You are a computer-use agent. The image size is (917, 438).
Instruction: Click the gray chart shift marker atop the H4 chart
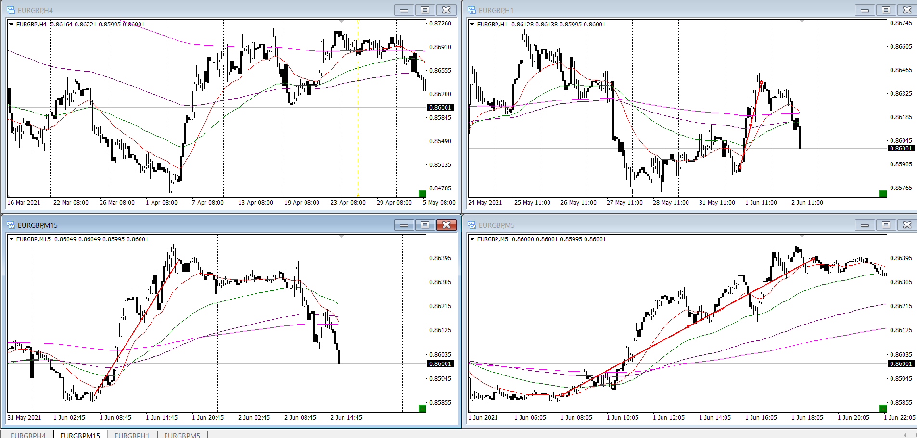pyautogui.click(x=341, y=21)
